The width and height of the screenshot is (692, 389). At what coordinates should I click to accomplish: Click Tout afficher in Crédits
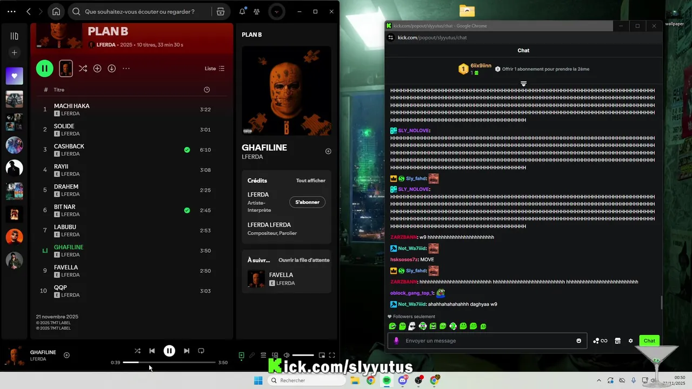(311, 180)
